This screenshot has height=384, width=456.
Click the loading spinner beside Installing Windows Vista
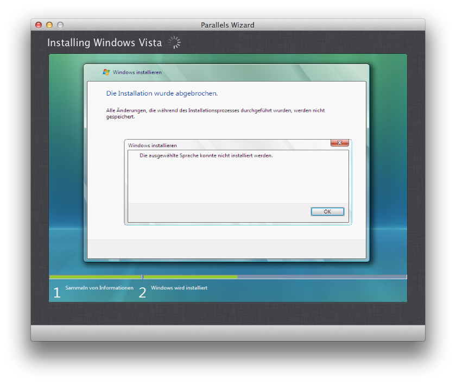tap(174, 42)
